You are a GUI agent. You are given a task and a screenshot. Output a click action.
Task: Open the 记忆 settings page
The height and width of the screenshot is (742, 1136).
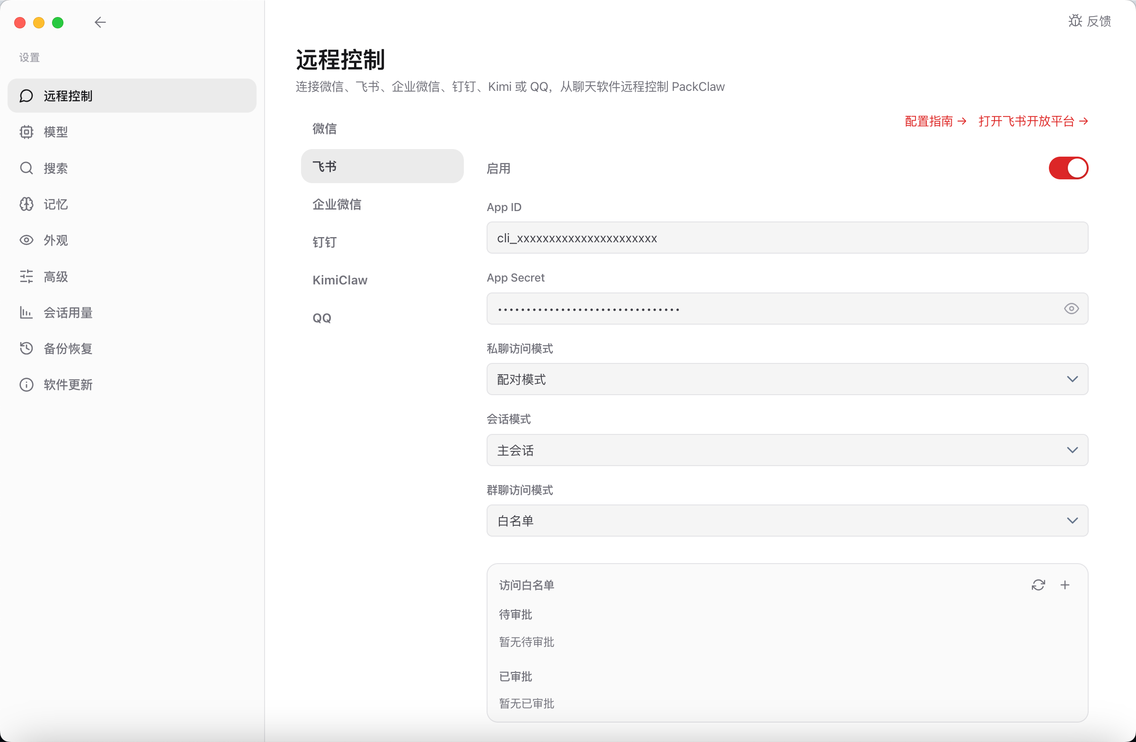(x=132, y=204)
